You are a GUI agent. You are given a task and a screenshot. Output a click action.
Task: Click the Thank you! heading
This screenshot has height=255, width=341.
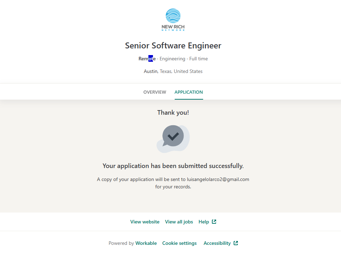[173, 113]
